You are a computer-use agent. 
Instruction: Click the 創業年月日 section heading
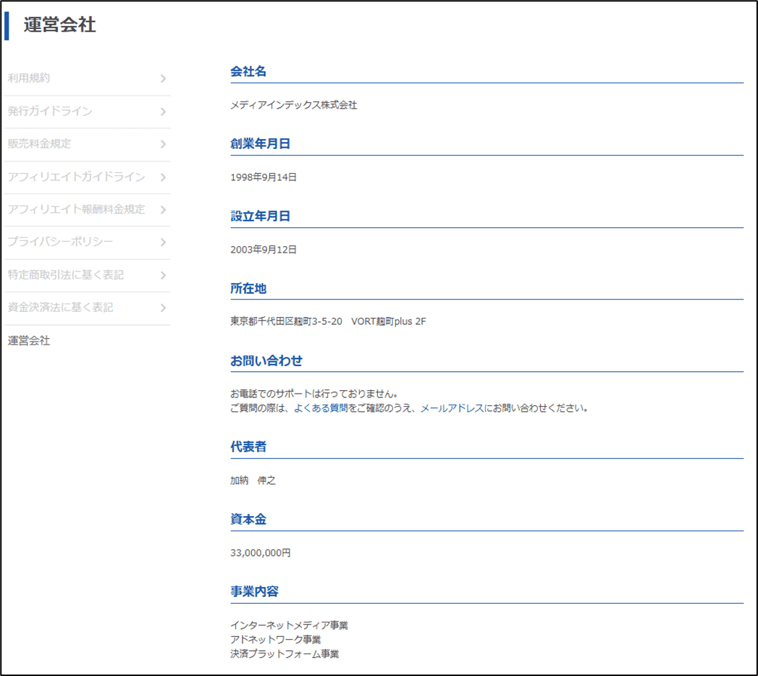pyautogui.click(x=260, y=144)
